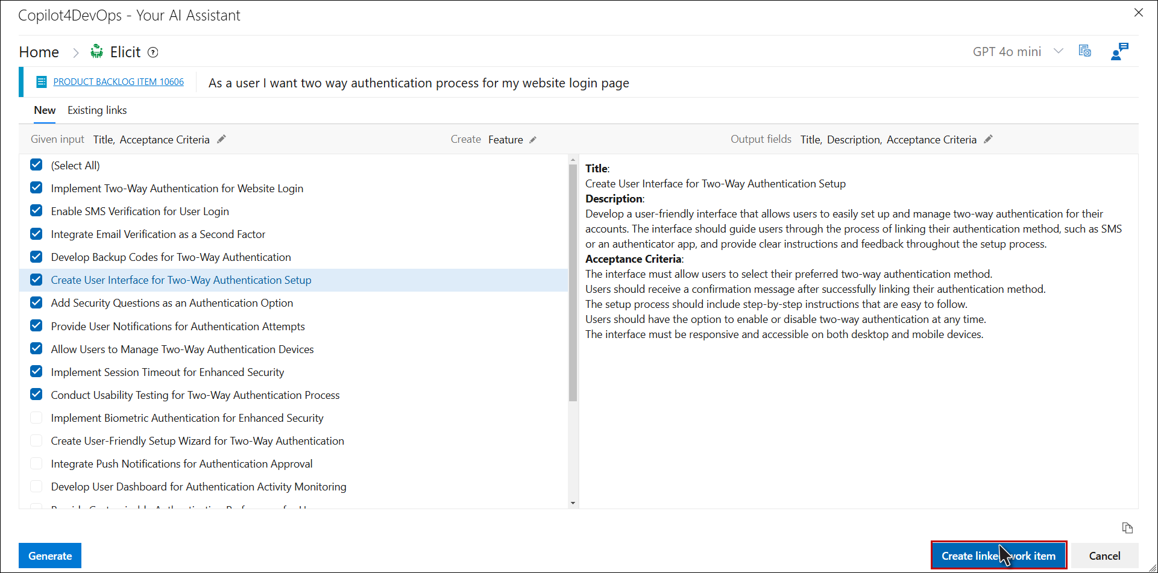Open the GPT 4o mini model dropdown
1158x573 pixels.
[x=1018, y=52]
